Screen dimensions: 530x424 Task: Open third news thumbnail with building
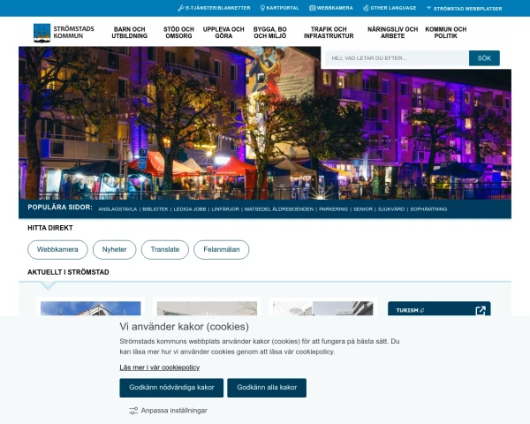click(x=322, y=308)
